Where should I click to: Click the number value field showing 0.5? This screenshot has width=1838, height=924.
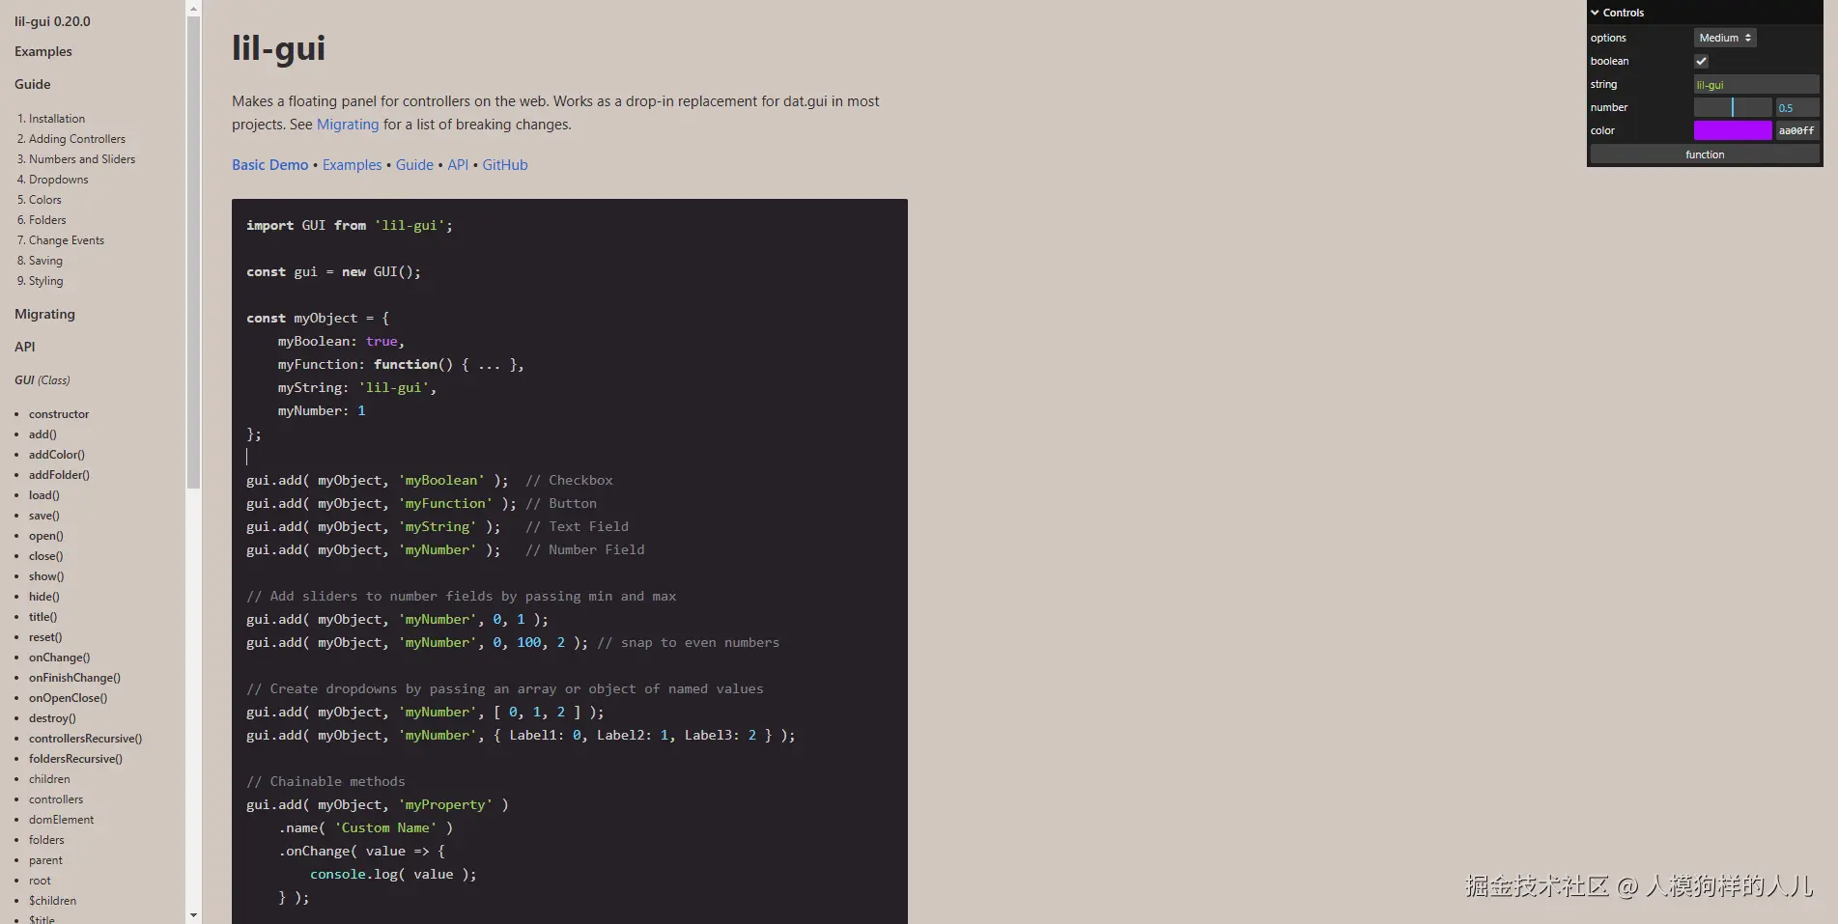[1797, 107]
